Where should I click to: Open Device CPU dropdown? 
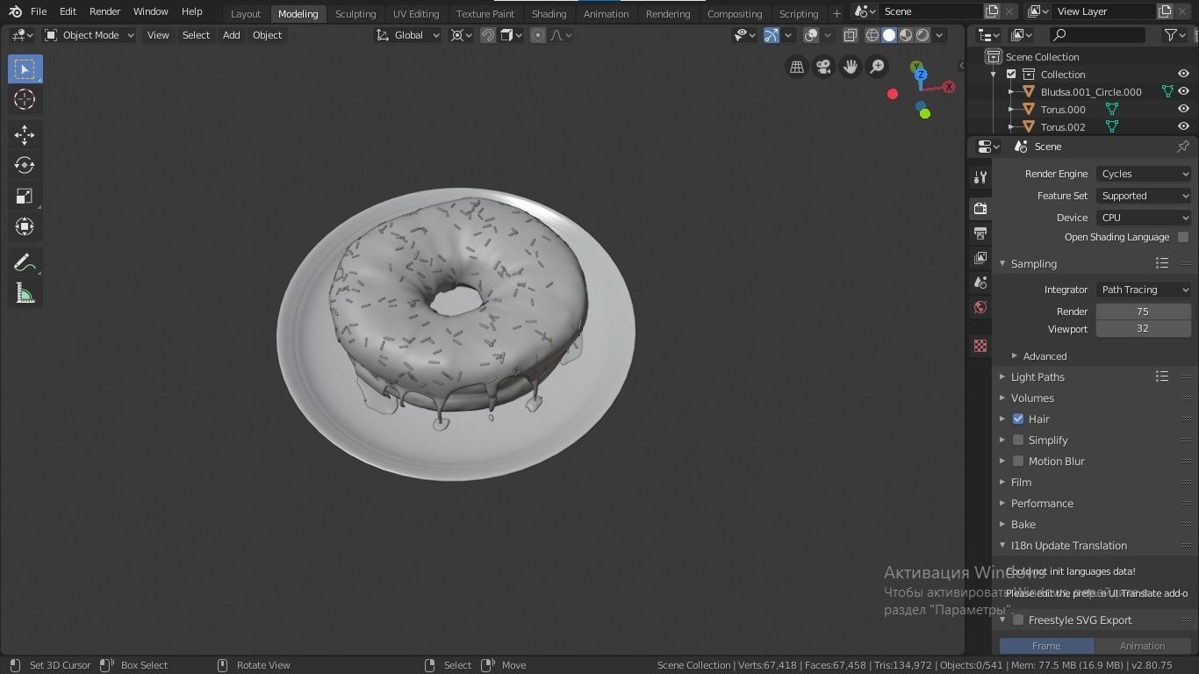(1144, 218)
